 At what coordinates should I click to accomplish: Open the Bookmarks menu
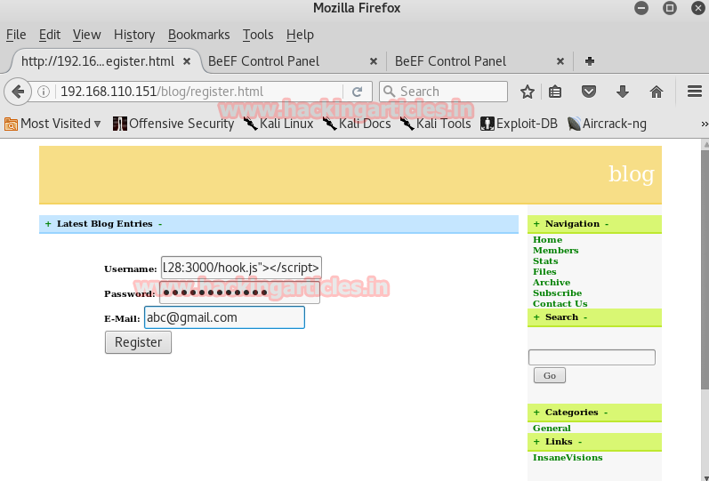(199, 35)
